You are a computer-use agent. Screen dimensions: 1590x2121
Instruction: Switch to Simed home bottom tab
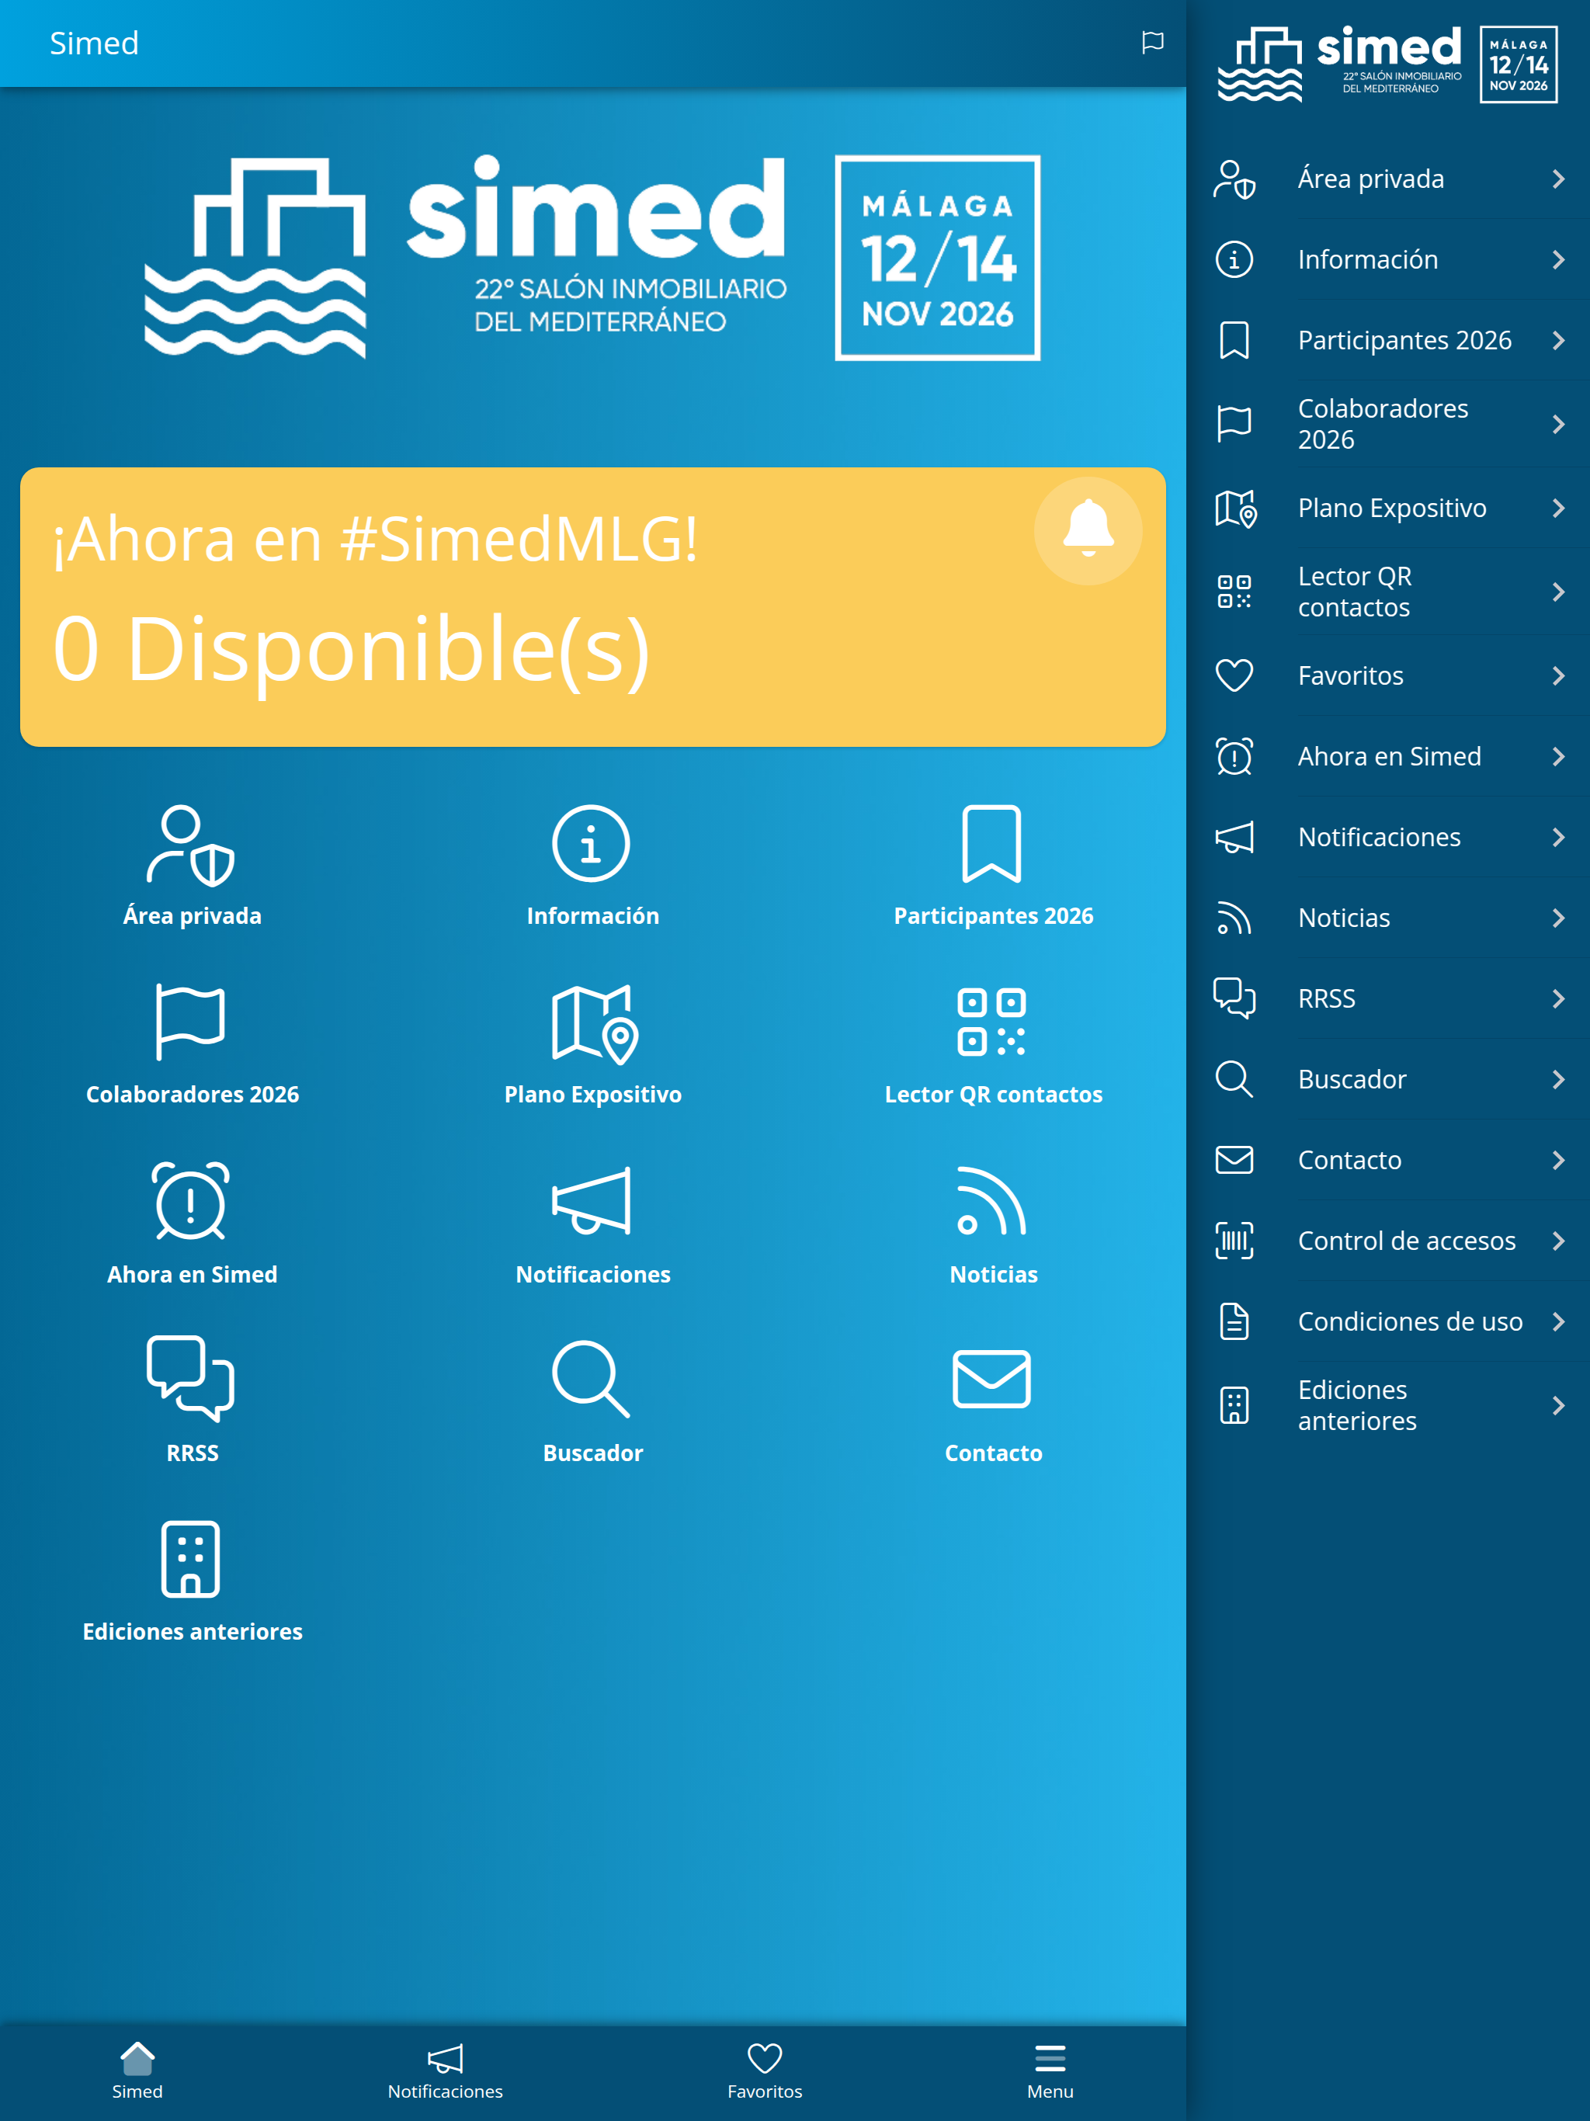click(x=137, y=2071)
